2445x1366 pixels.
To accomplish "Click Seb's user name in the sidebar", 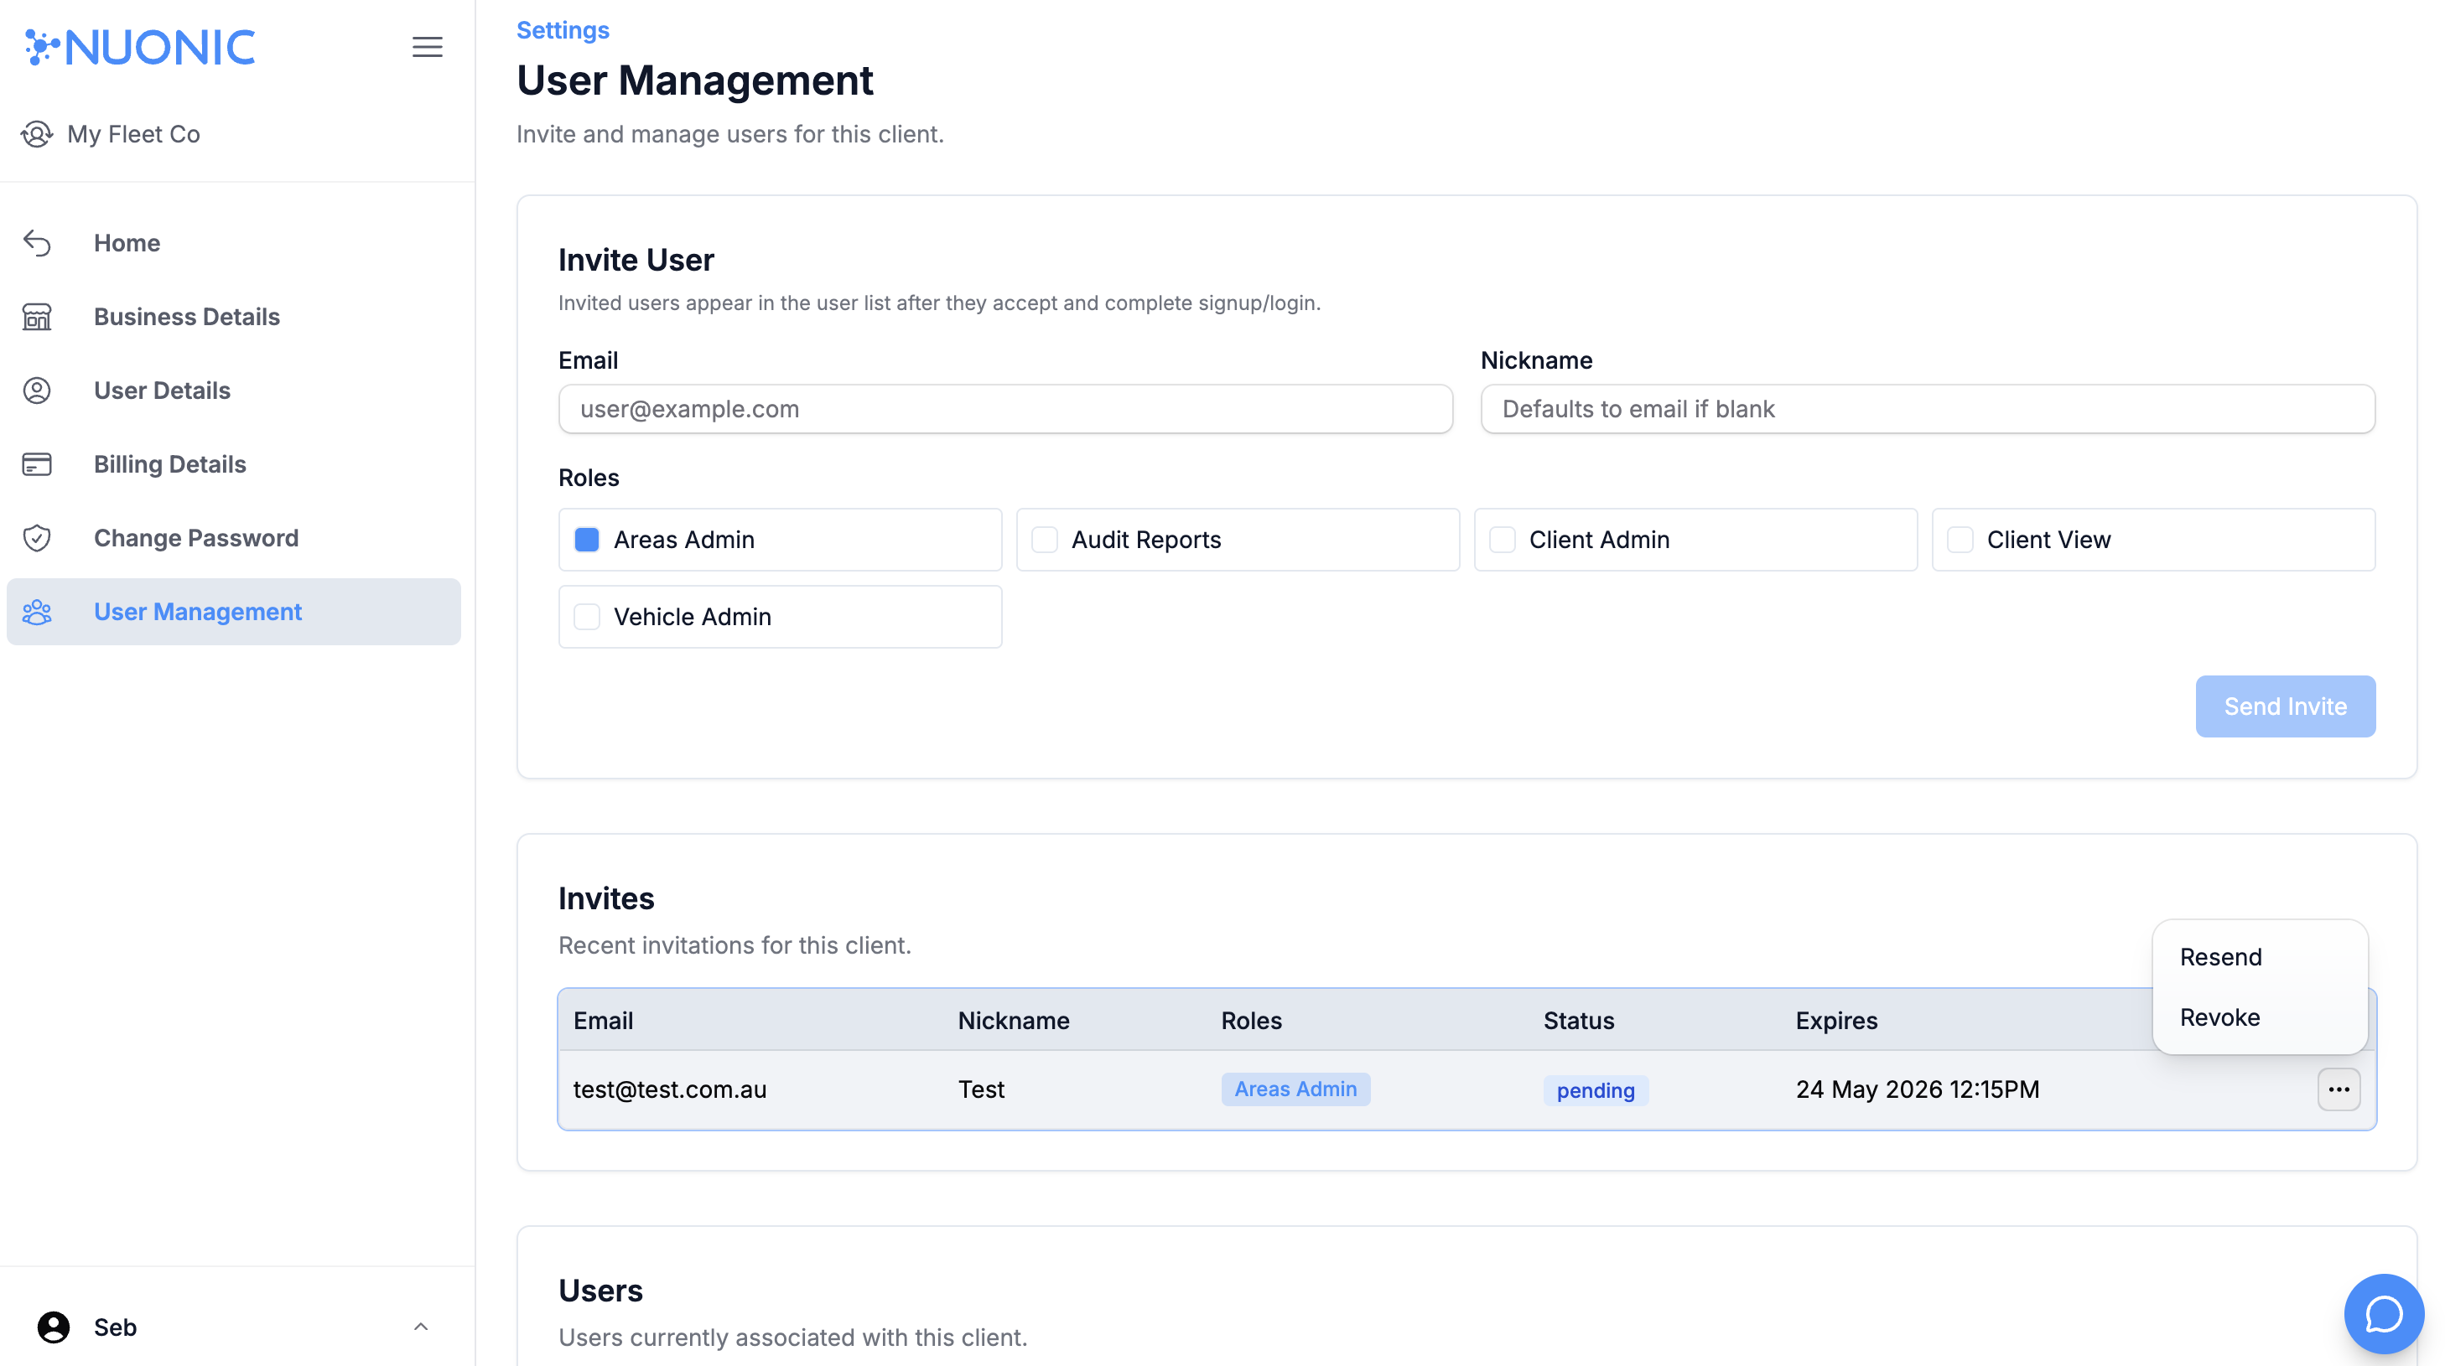I will [116, 1327].
